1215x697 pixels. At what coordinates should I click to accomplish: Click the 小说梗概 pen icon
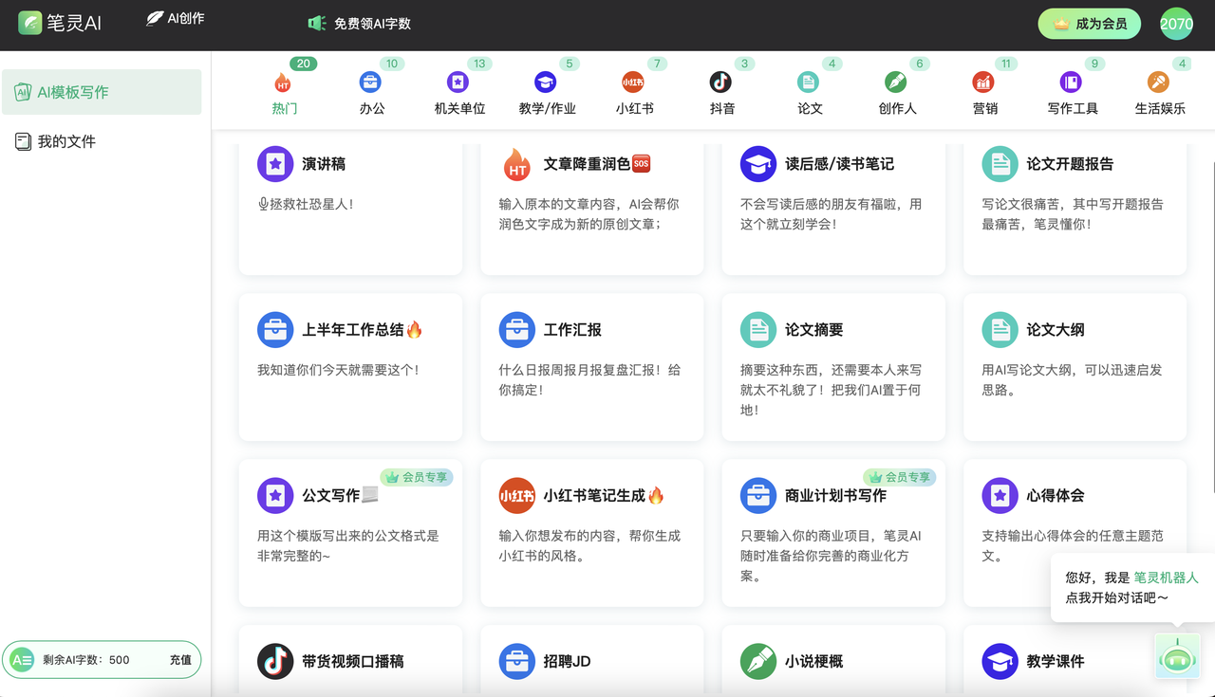758,661
